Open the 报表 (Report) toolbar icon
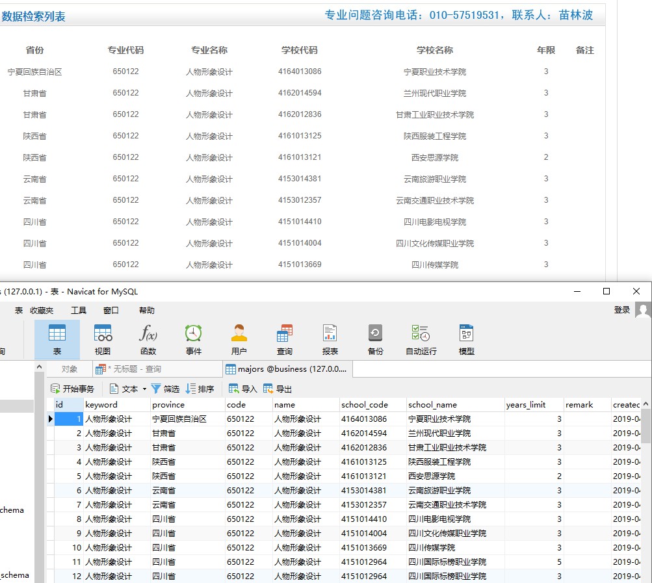The height and width of the screenshot is (583, 652). pyautogui.click(x=330, y=339)
